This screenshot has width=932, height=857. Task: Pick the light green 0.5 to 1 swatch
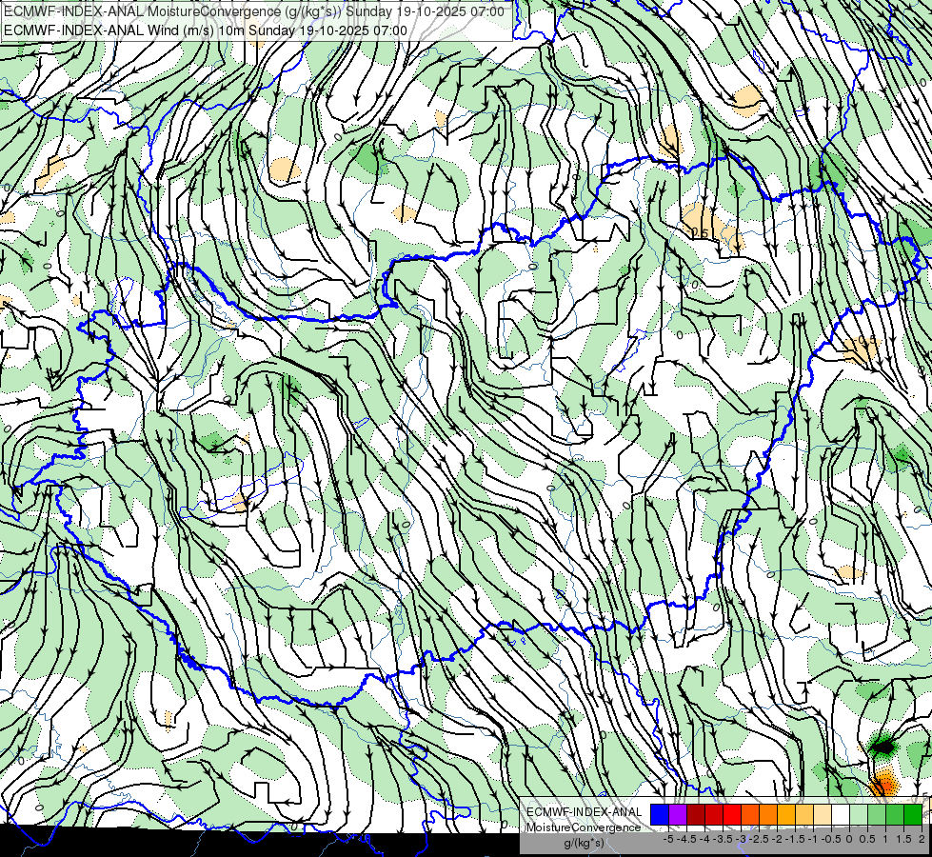tap(877, 815)
